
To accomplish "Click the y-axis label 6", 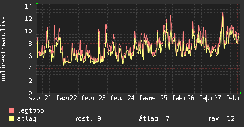I will click(30, 56).
